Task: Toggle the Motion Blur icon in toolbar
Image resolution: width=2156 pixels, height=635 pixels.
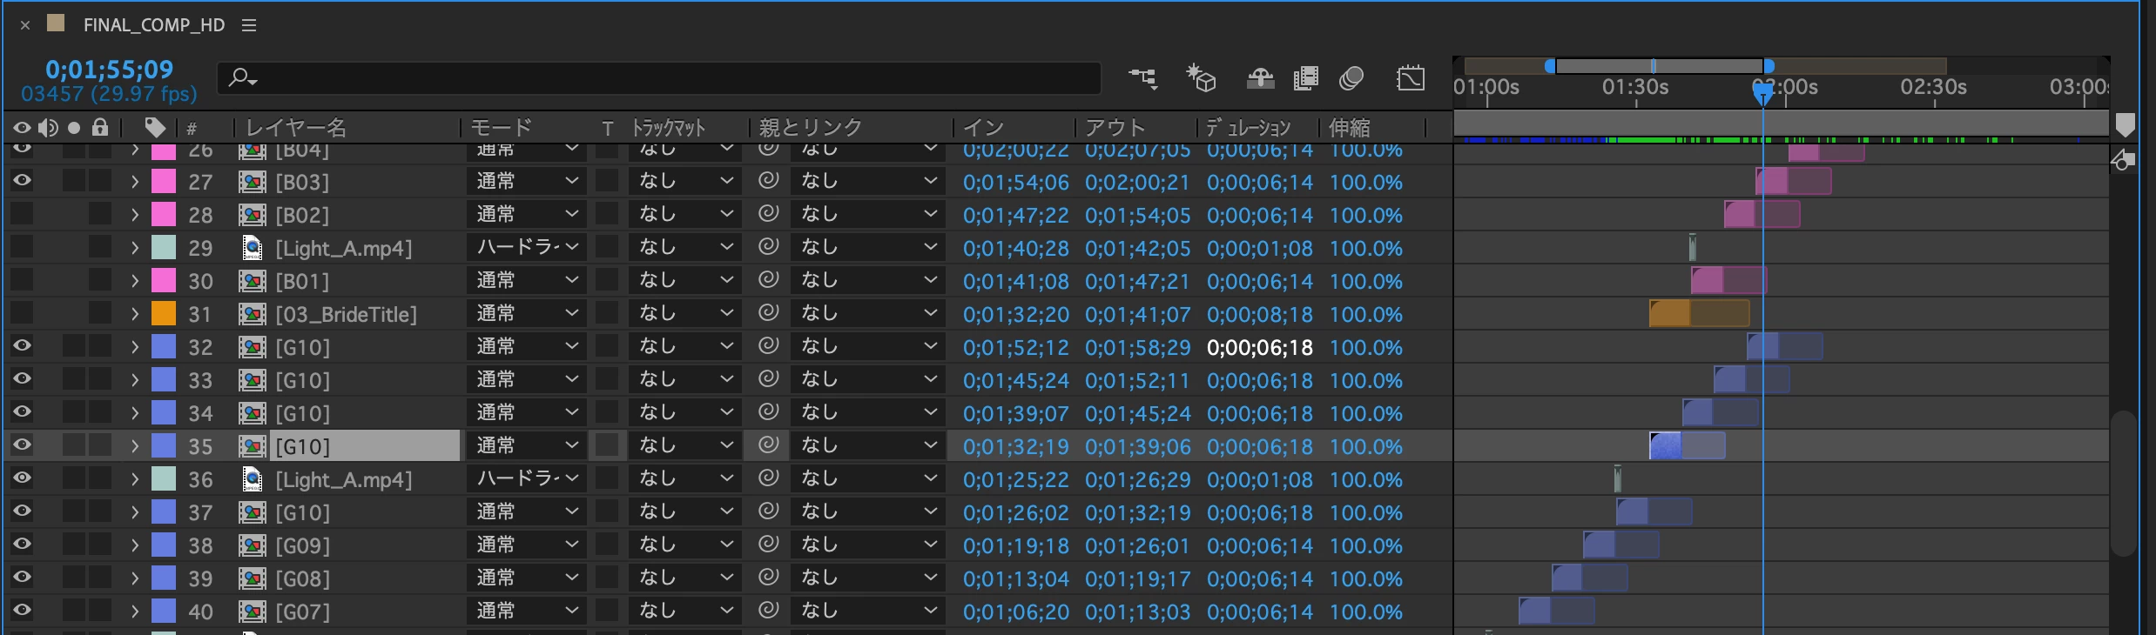Action: [x=1351, y=78]
